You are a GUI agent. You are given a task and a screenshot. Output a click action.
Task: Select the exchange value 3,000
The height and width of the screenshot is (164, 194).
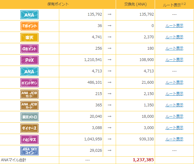149,128
